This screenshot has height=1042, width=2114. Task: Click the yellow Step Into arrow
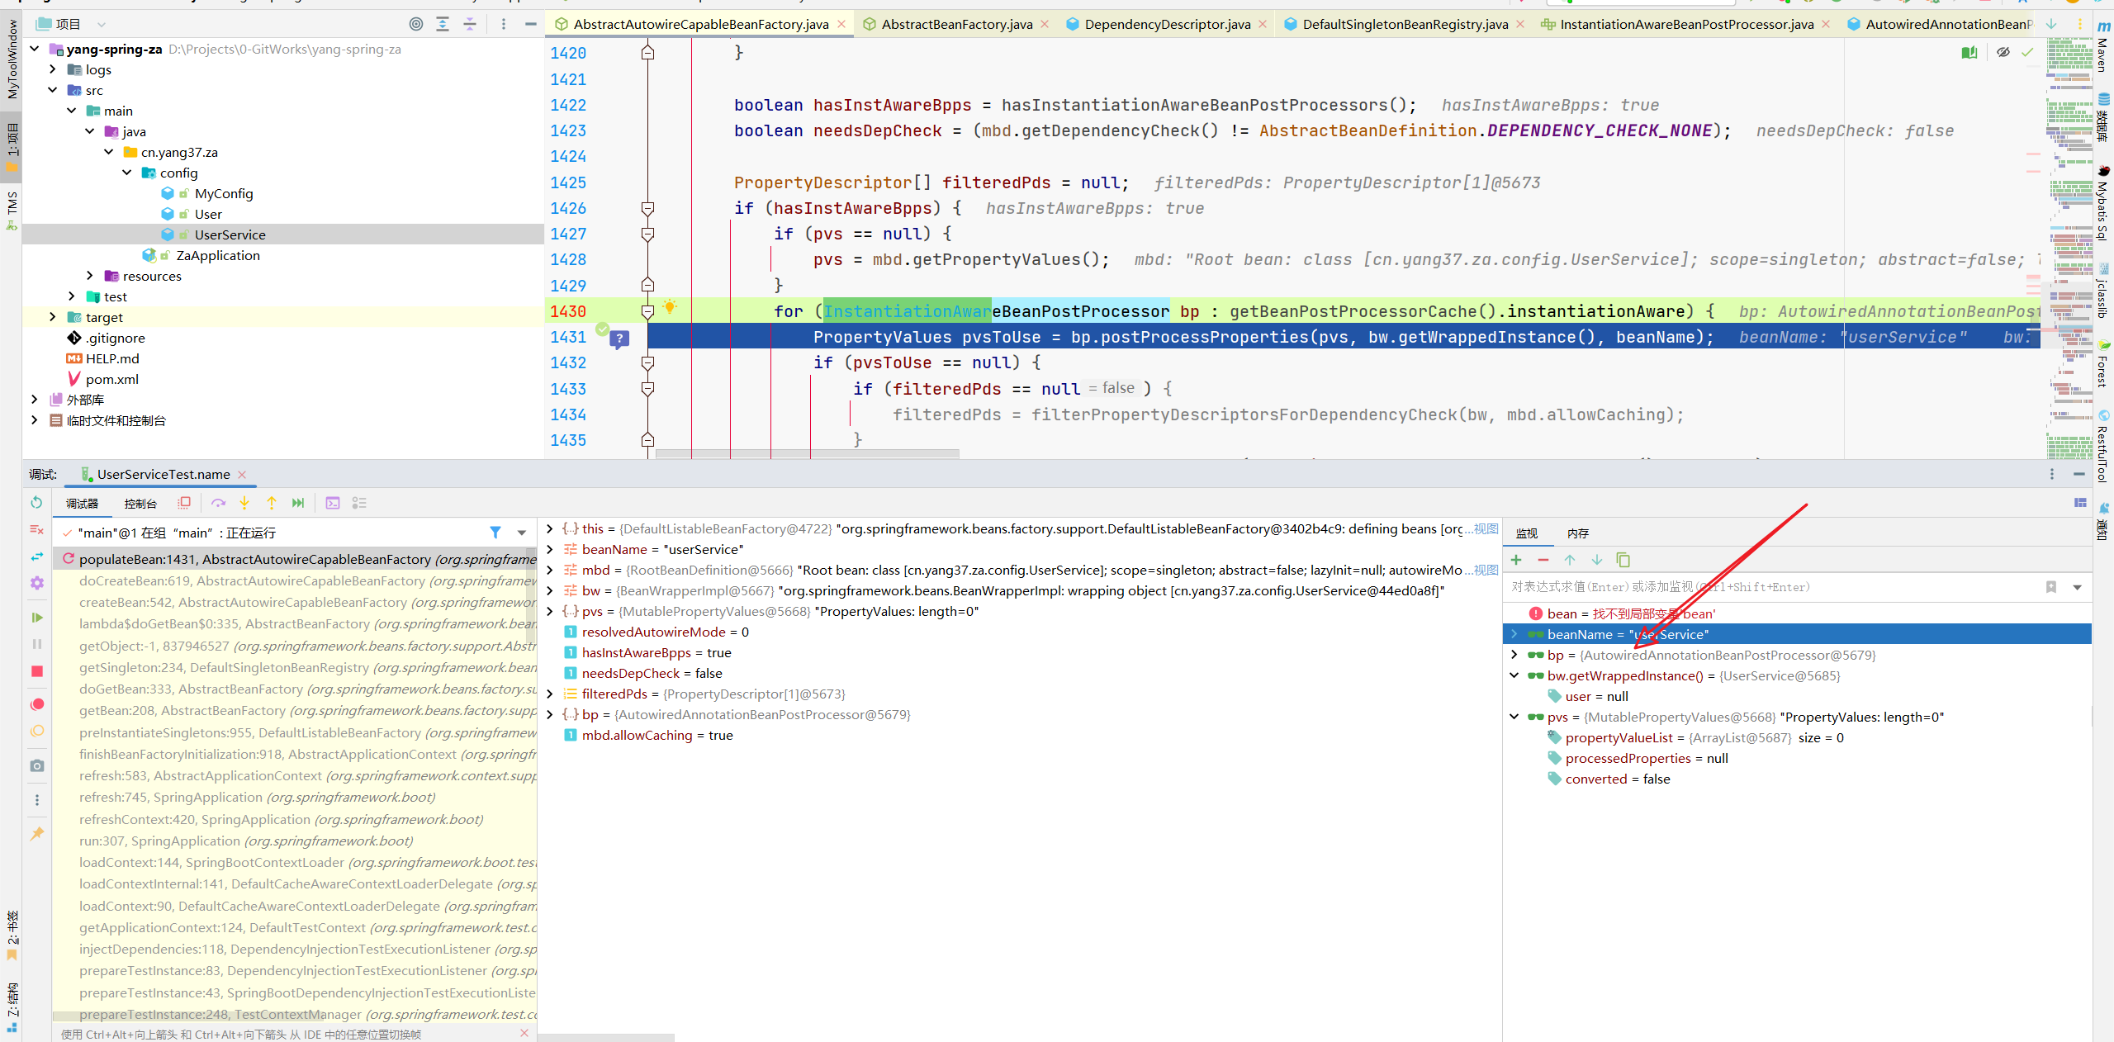(x=244, y=503)
